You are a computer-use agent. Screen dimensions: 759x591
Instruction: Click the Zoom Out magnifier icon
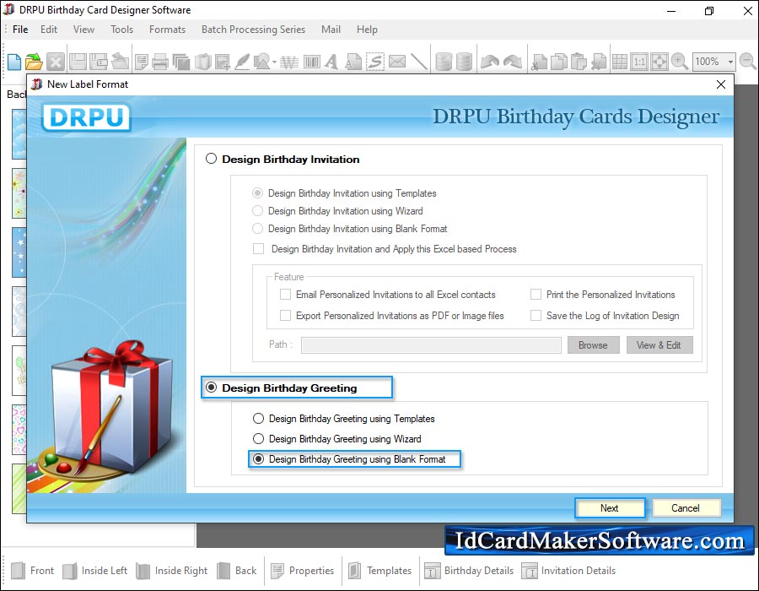click(748, 62)
